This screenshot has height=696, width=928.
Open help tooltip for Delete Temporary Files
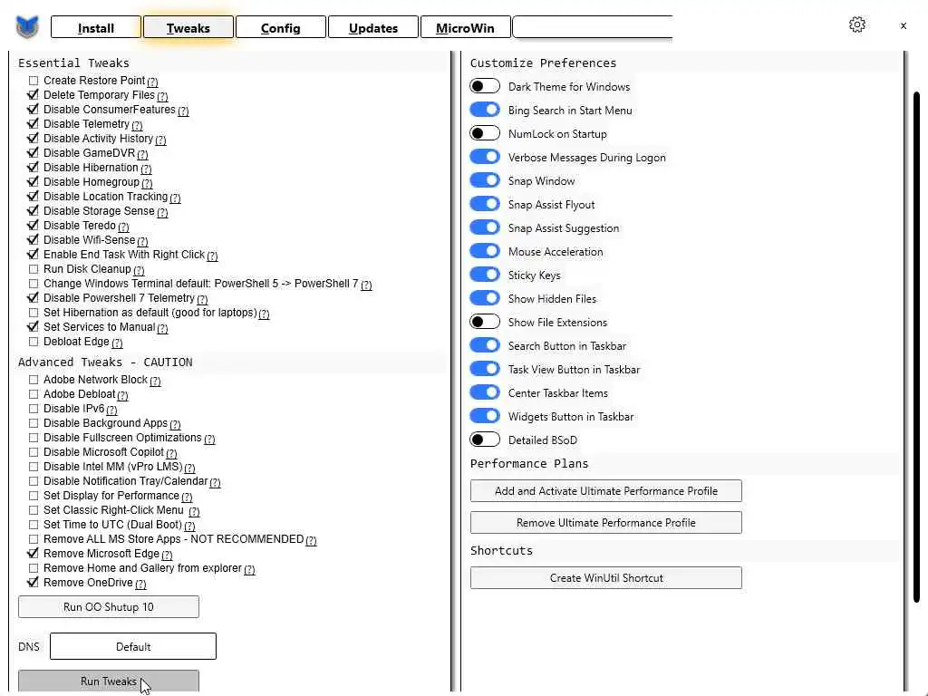[163, 96]
